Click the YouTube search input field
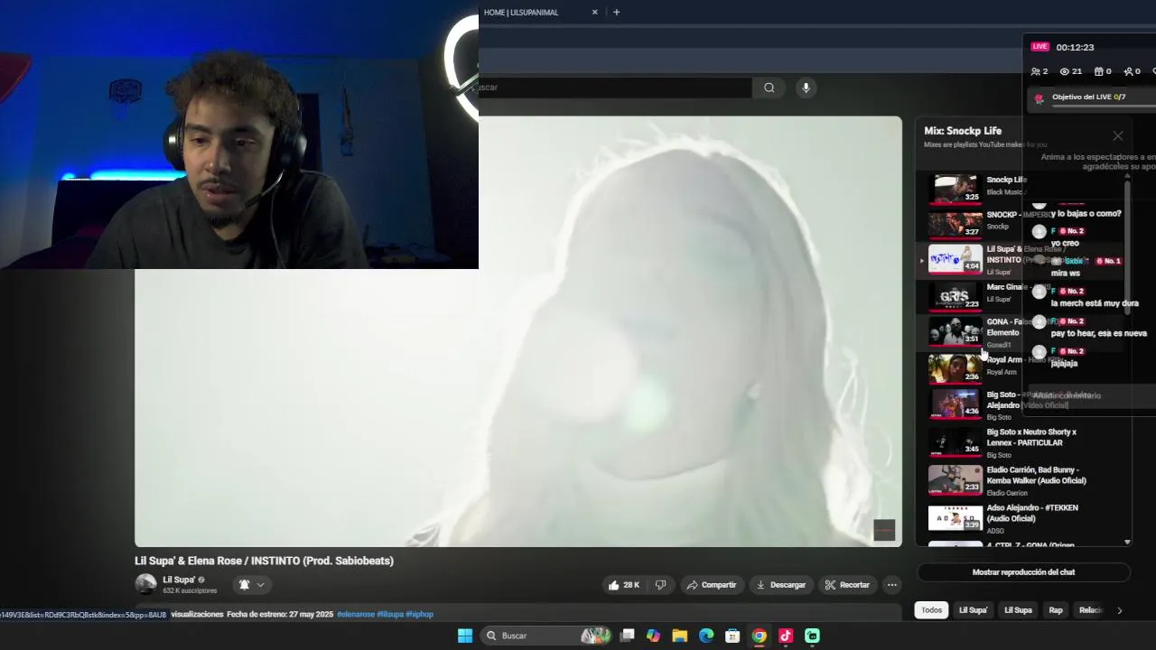The image size is (1156, 650). [x=614, y=88]
